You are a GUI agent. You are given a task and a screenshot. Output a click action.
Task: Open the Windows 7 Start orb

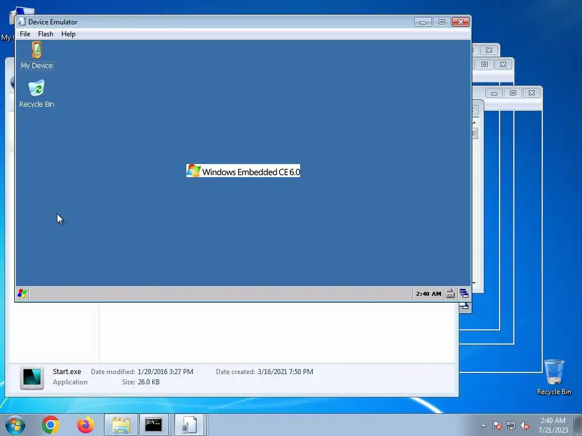tap(15, 425)
